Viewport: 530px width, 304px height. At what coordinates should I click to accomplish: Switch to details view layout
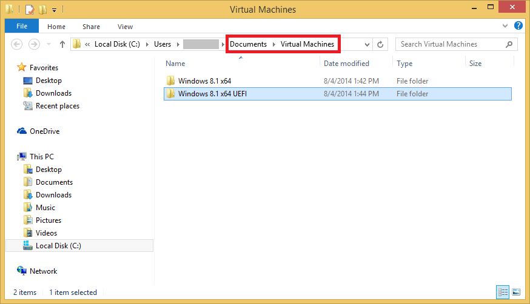[503, 292]
